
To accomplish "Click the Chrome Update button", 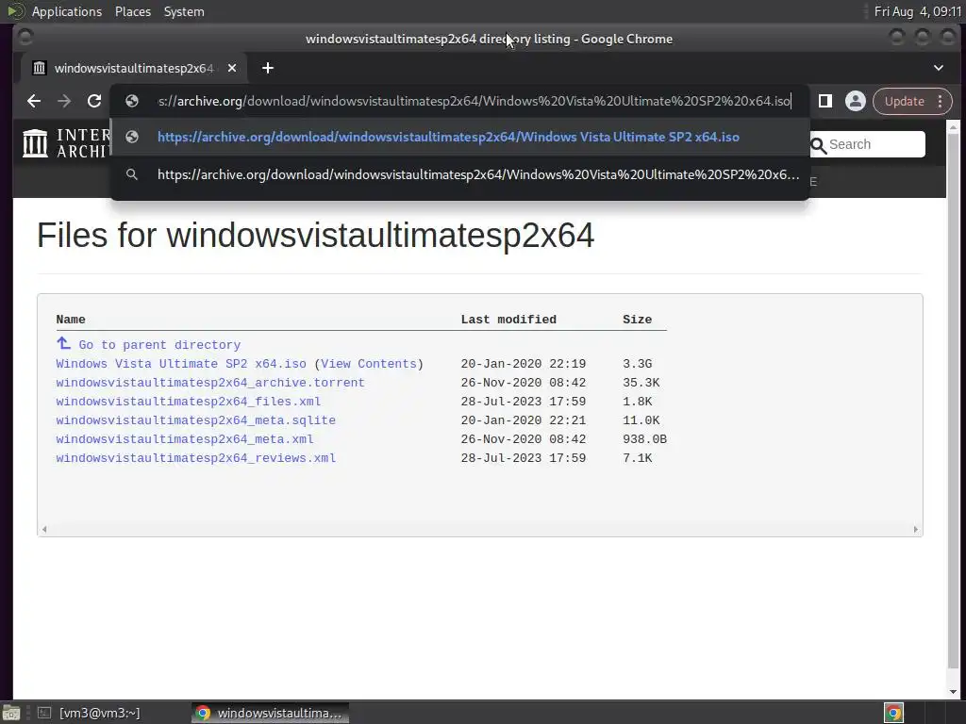I will [904, 102].
